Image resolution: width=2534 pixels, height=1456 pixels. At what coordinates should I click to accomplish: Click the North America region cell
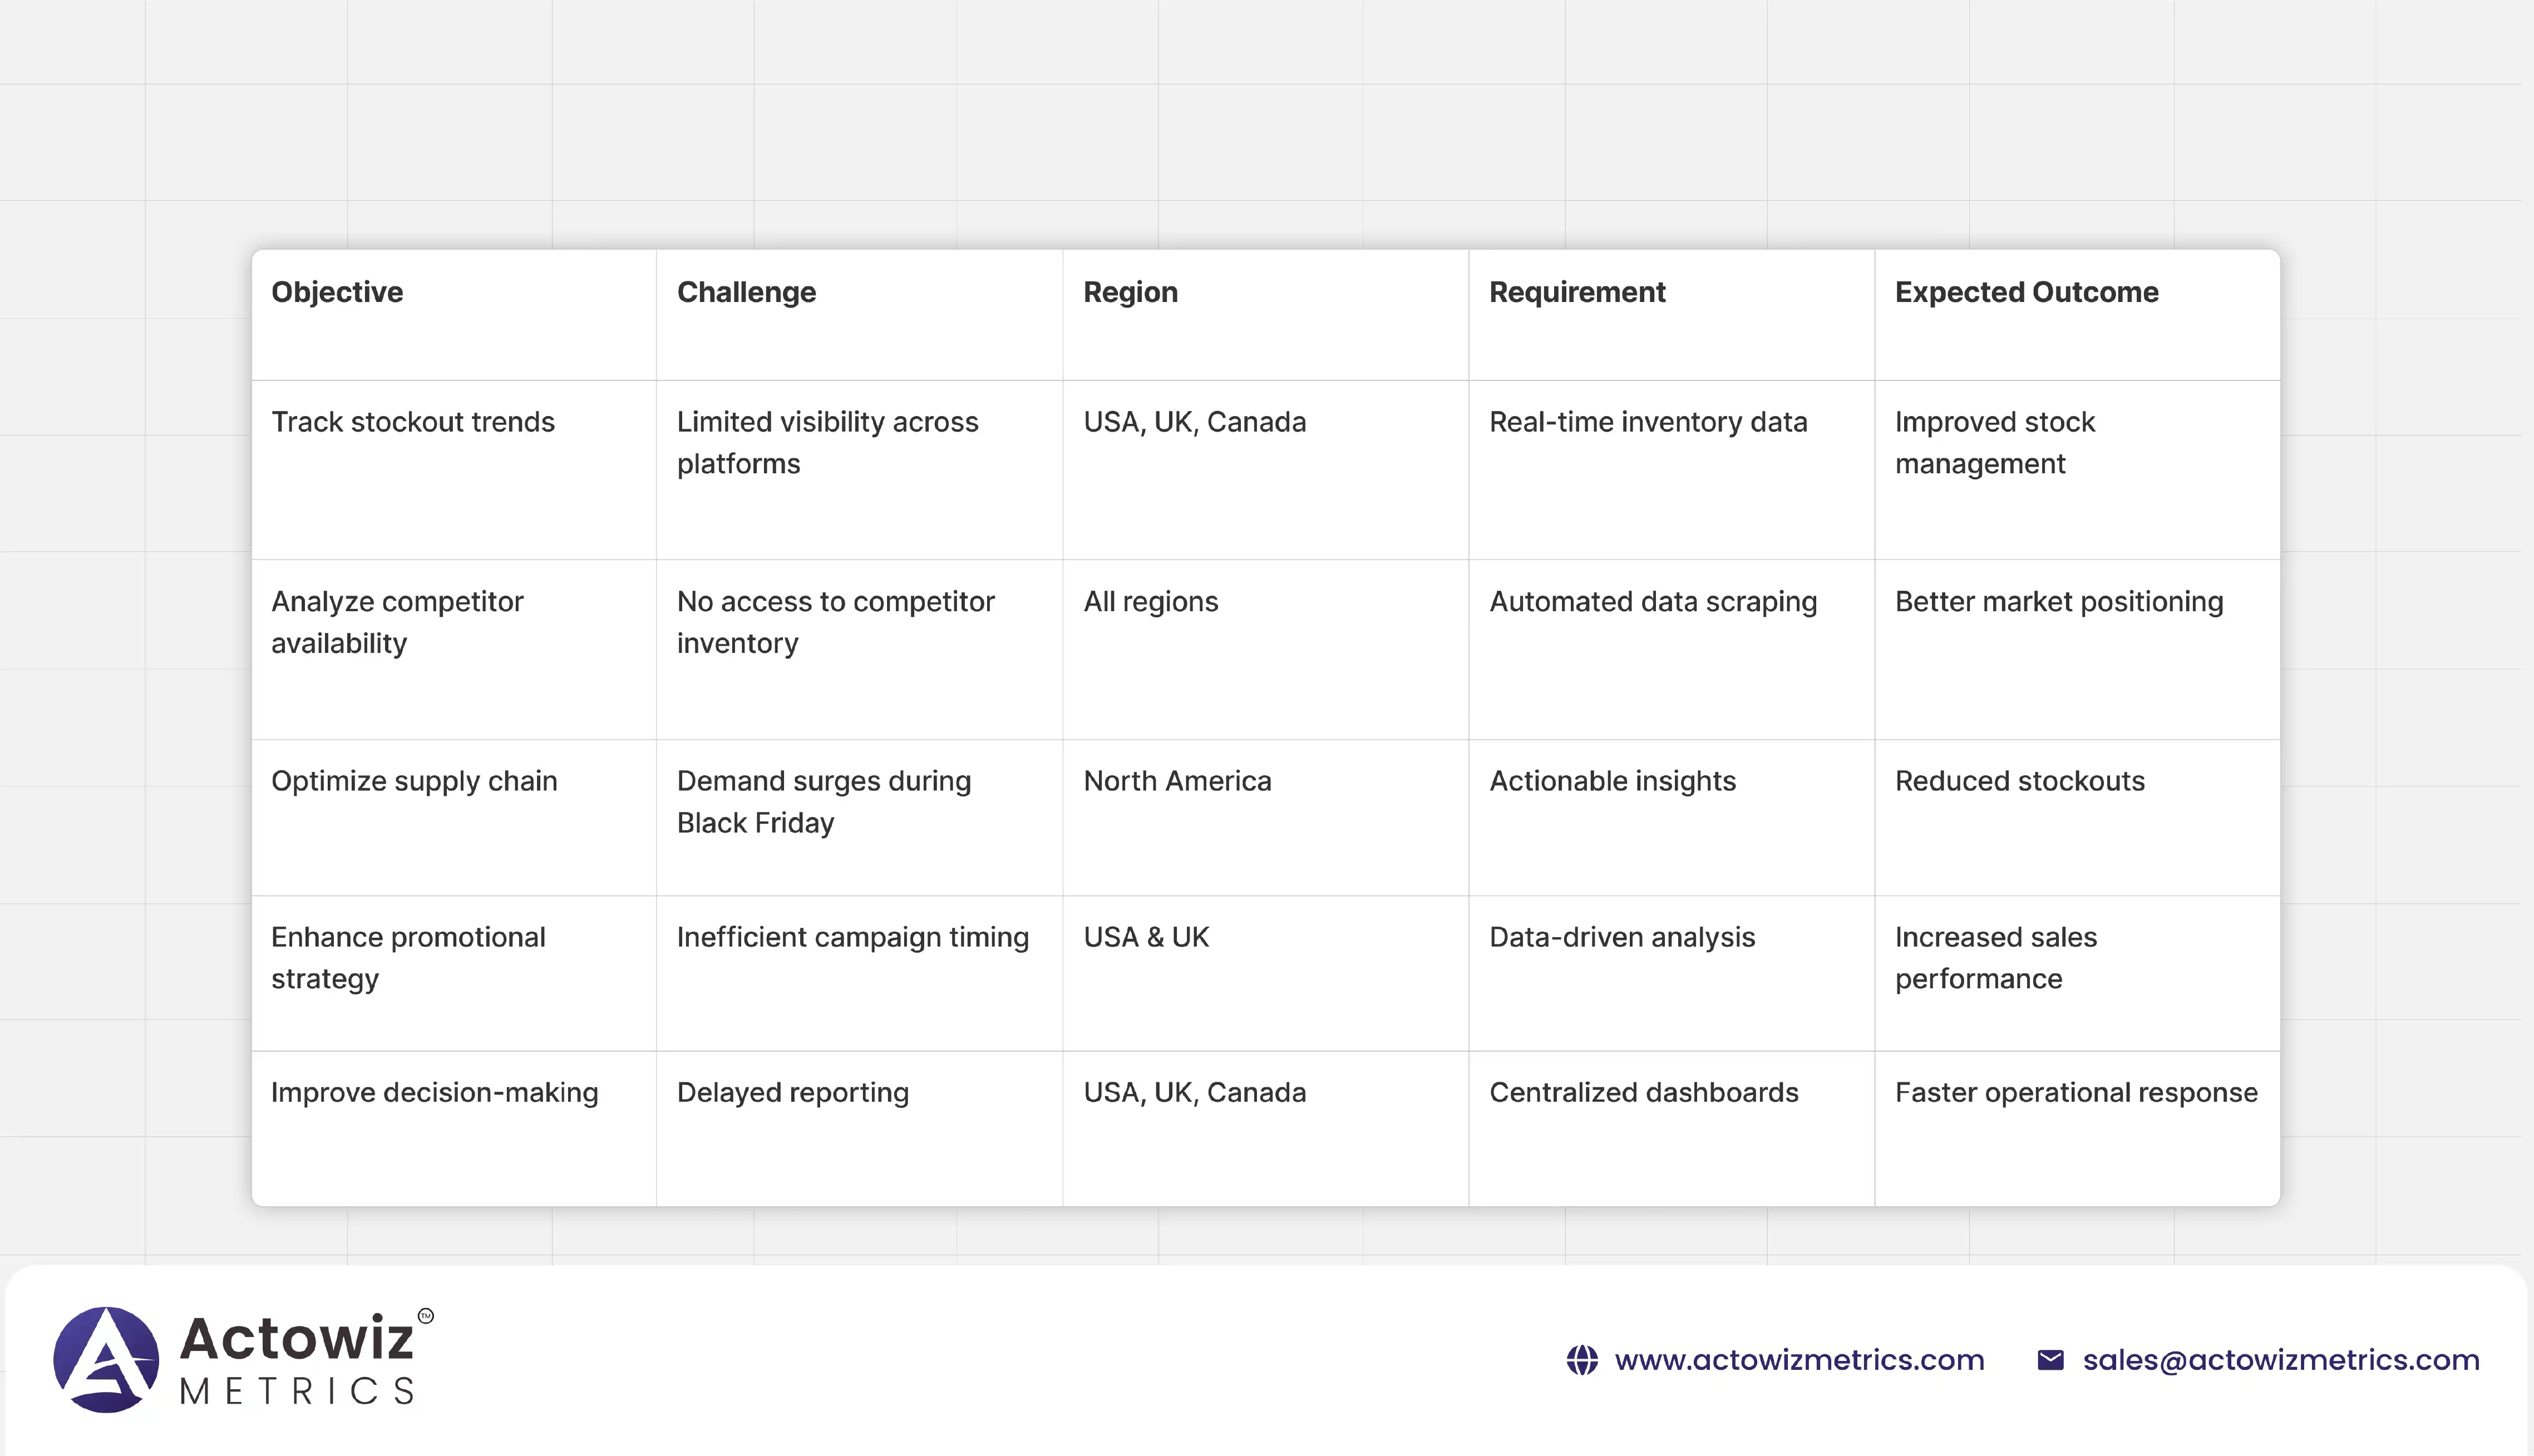[x=1176, y=781]
